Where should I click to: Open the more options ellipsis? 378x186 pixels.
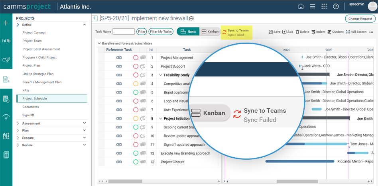pyautogui.click(x=371, y=32)
